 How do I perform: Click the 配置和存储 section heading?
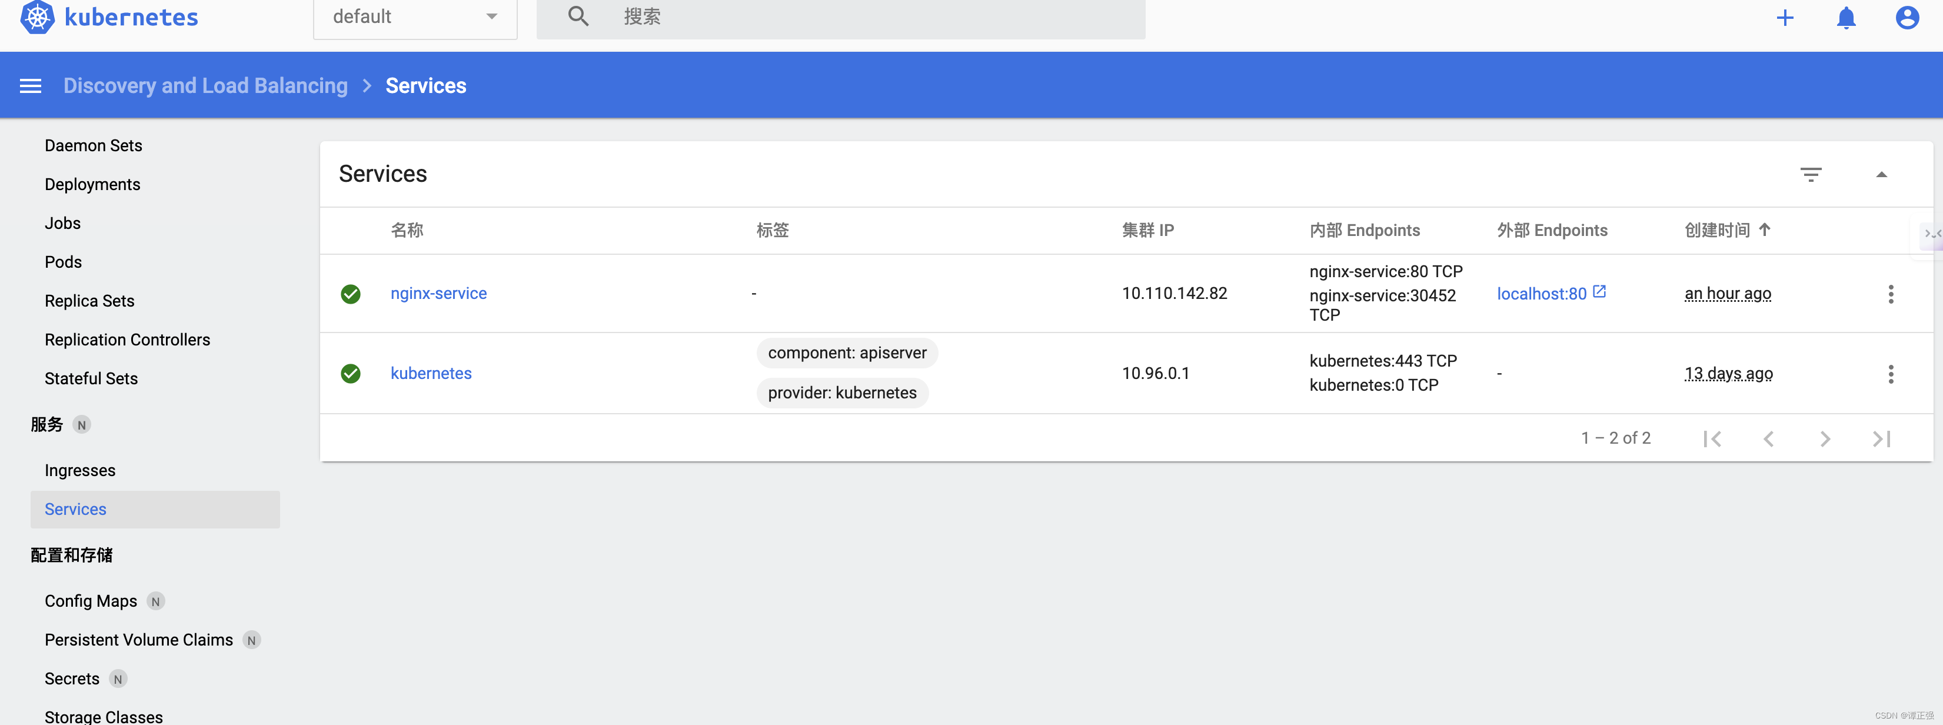tap(72, 556)
